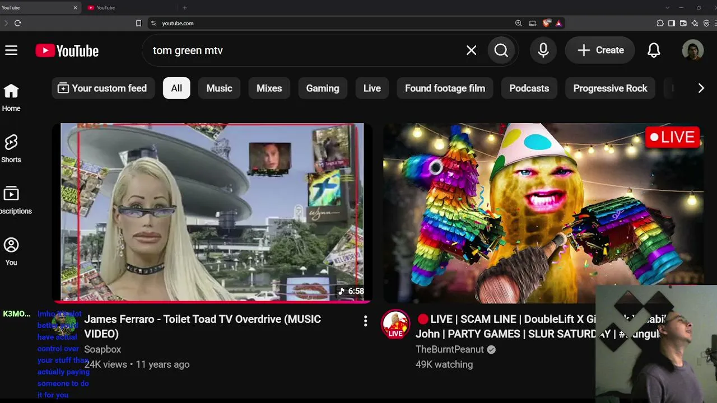Filter the feed by Mixes
The width and height of the screenshot is (717, 403).
point(269,88)
